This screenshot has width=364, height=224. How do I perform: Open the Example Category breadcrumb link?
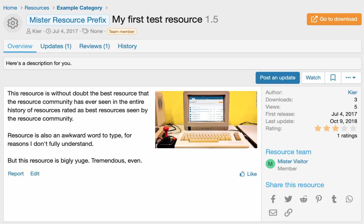[79, 8]
